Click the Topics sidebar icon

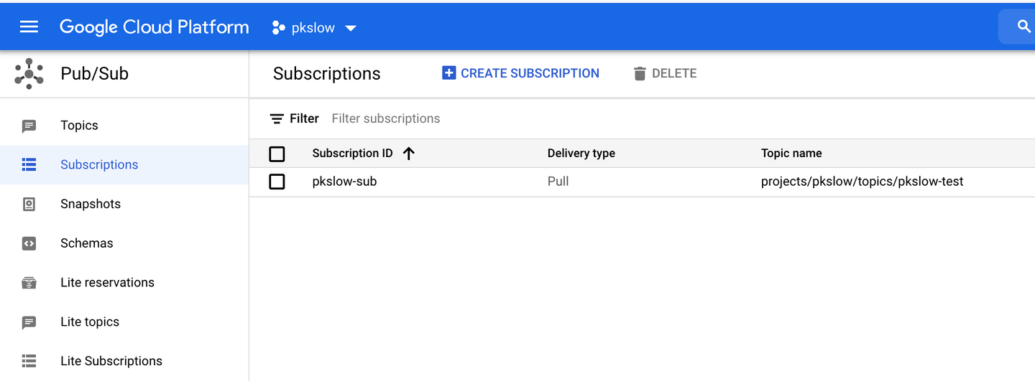[x=29, y=126]
